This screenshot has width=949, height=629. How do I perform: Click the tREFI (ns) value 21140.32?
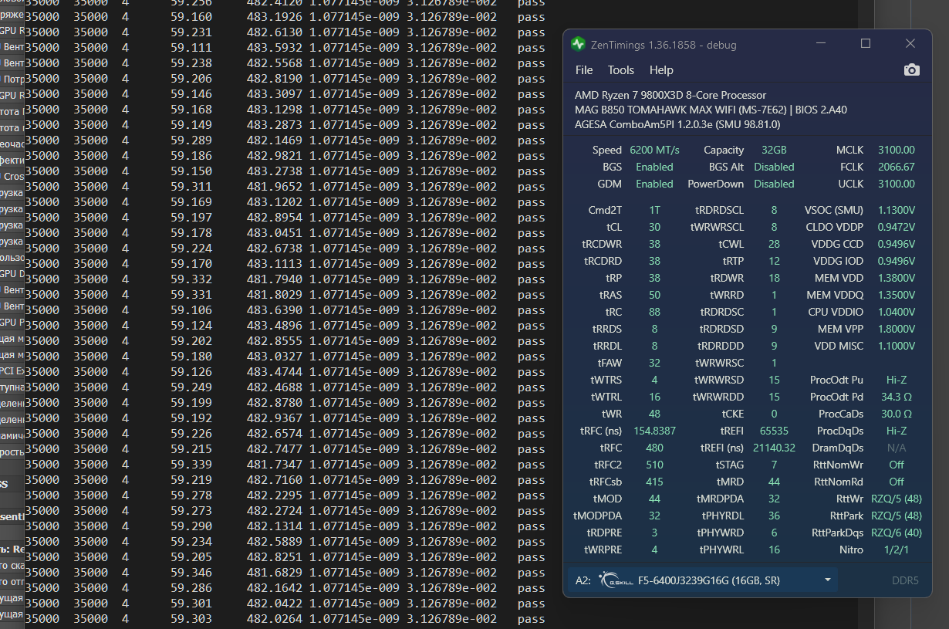[774, 448]
